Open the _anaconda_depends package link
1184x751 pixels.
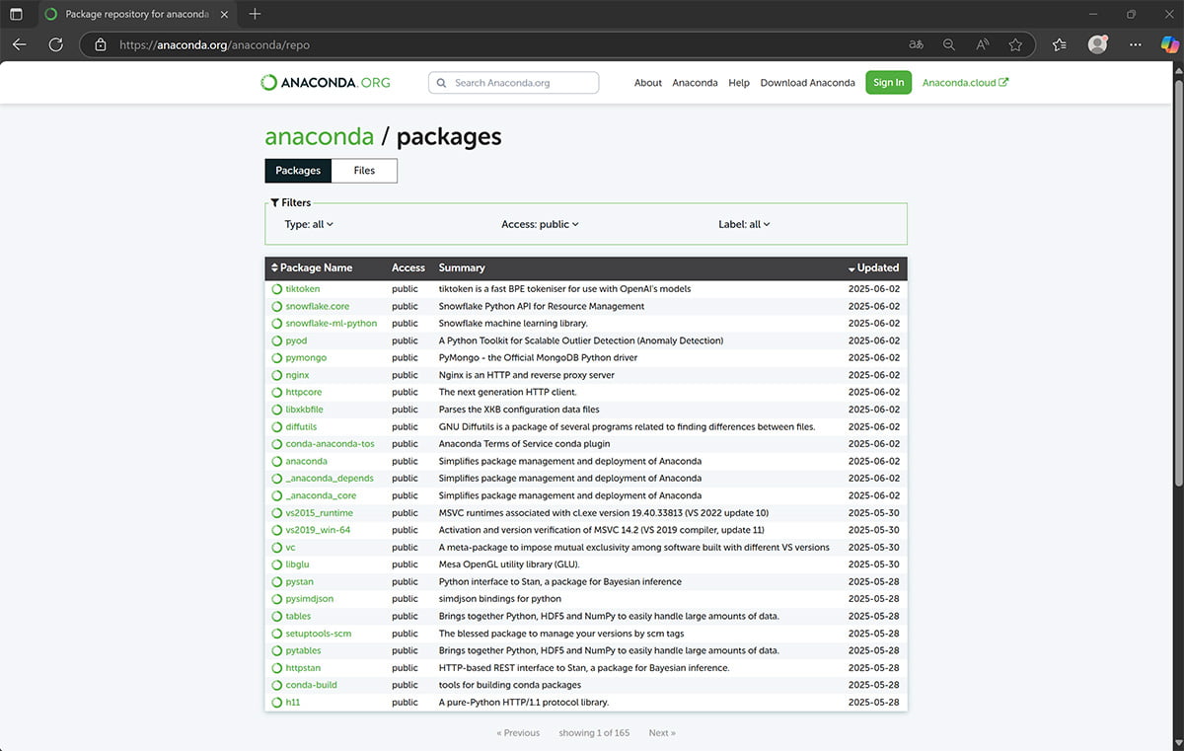330,479
